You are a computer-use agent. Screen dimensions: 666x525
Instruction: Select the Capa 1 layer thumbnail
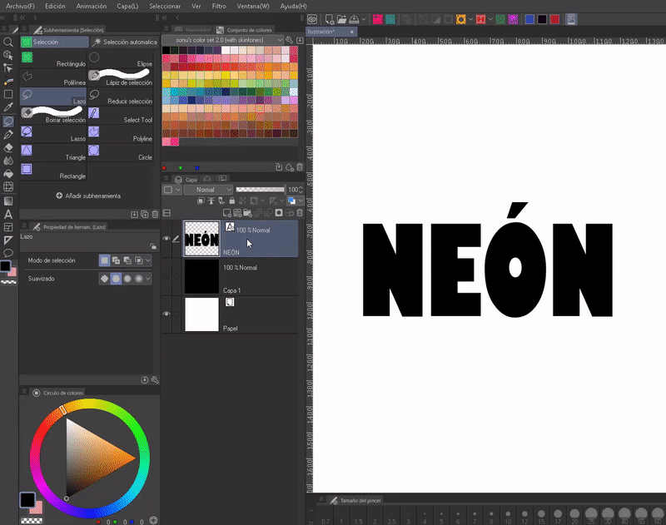(201, 277)
